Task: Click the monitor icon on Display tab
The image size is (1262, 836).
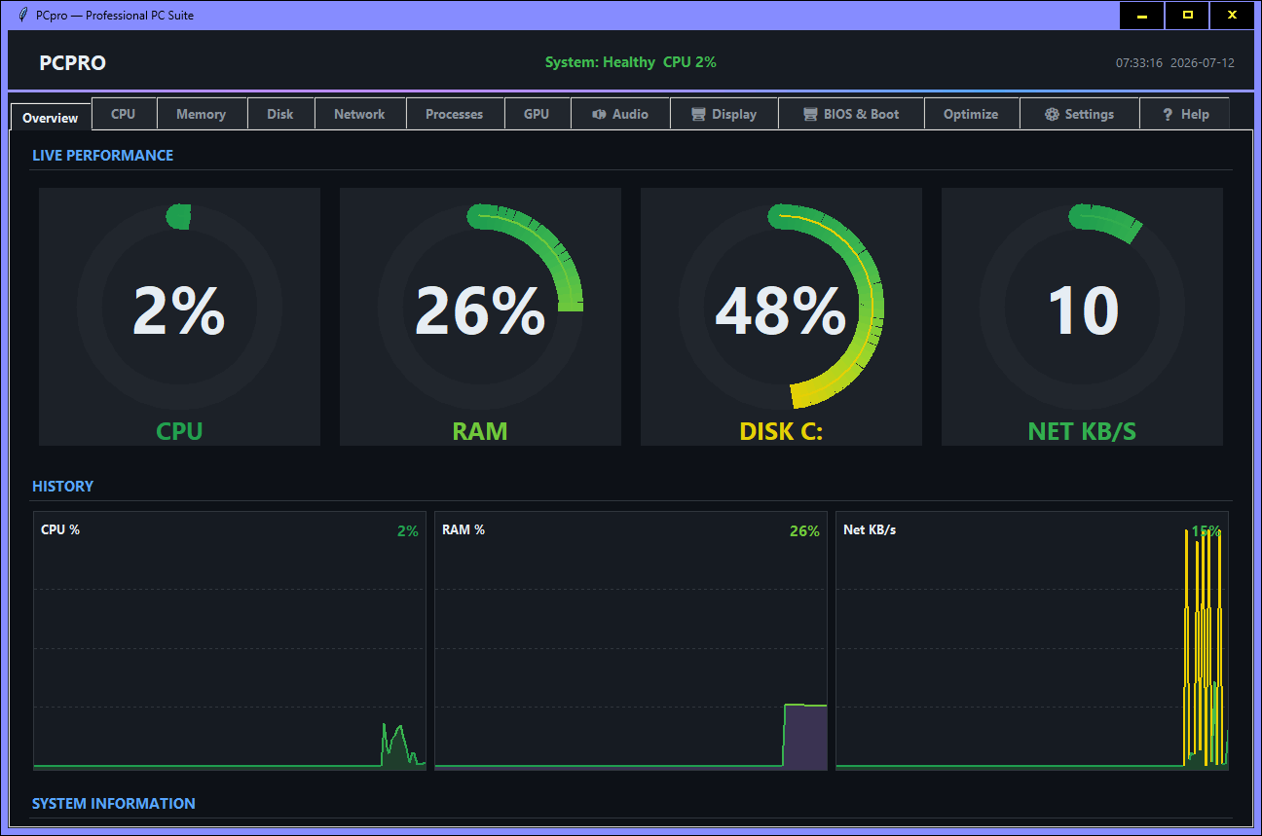Action: coord(698,114)
